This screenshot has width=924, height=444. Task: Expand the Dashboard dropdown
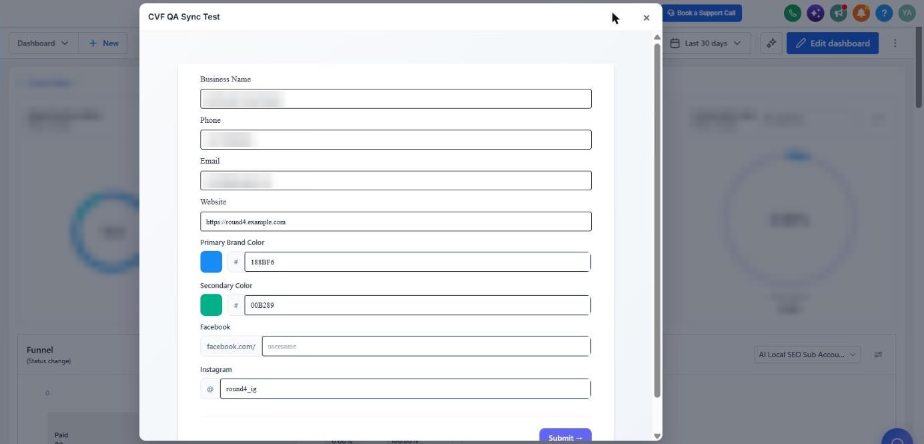[43, 43]
